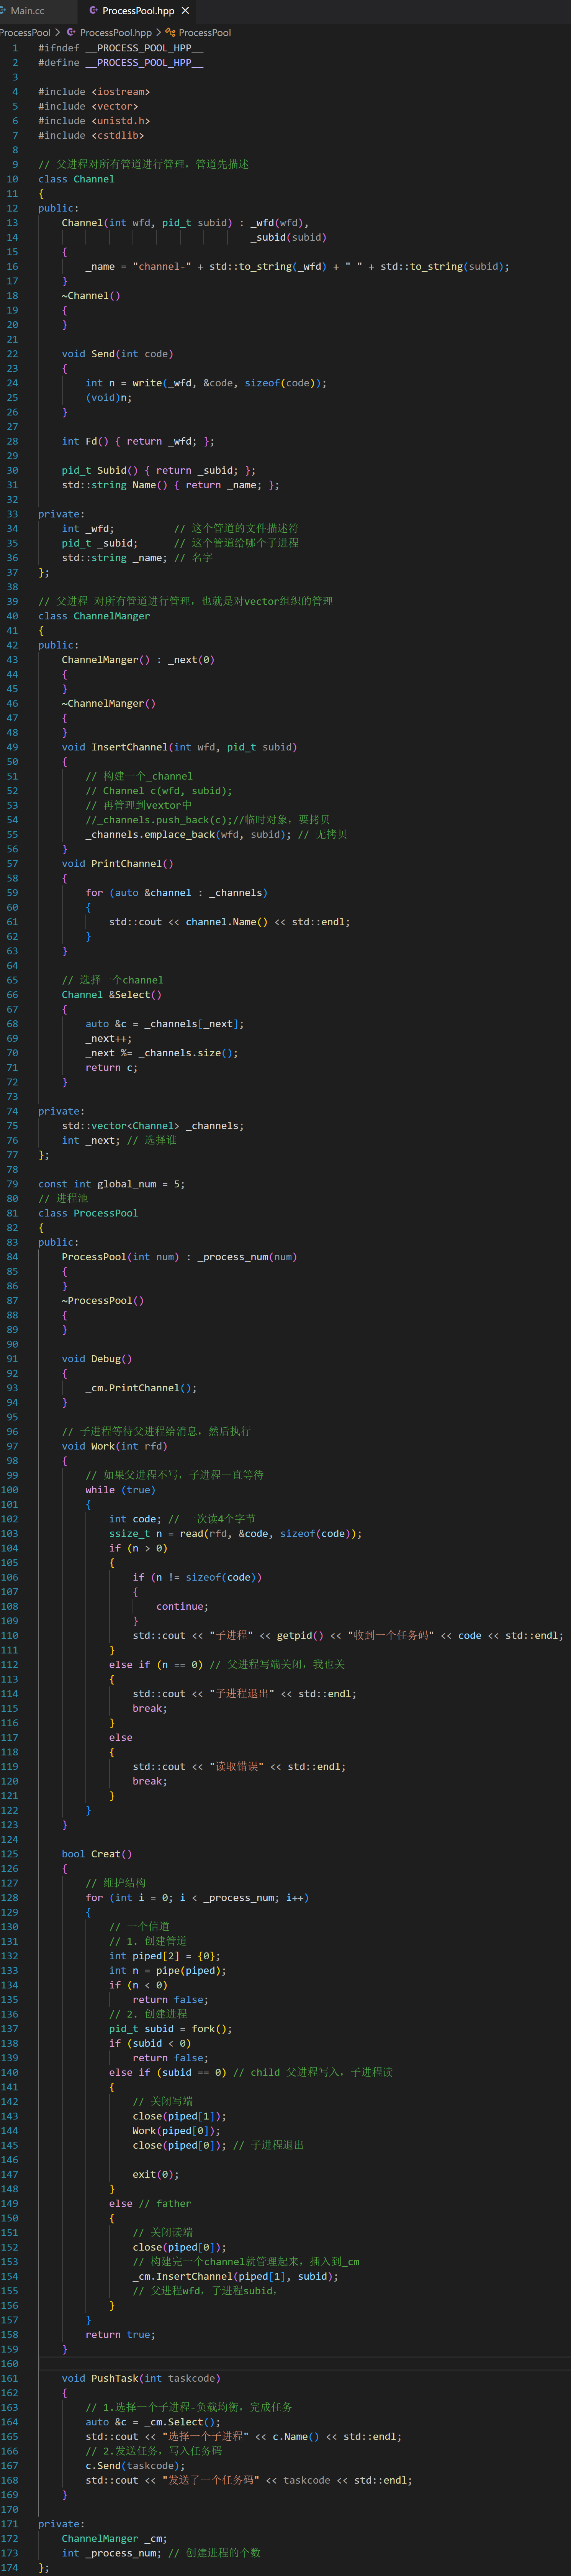Place cursor on '#ifndef __PROCESS_POOL_HPP__'
The height and width of the screenshot is (2576, 571).
tap(121, 48)
